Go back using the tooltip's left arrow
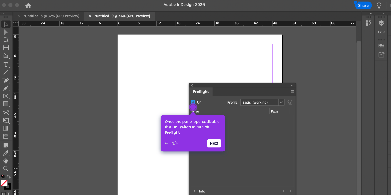The height and width of the screenshot is (195, 391). pos(167,143)
